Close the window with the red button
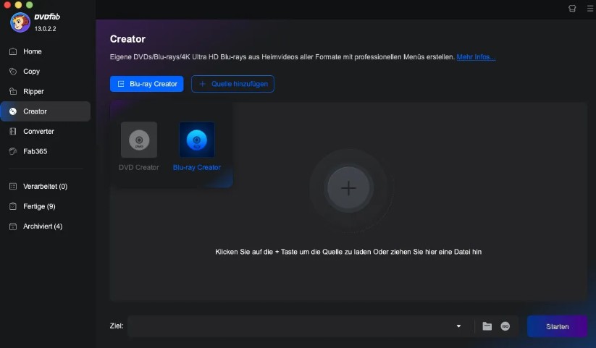 pos(7,5)
